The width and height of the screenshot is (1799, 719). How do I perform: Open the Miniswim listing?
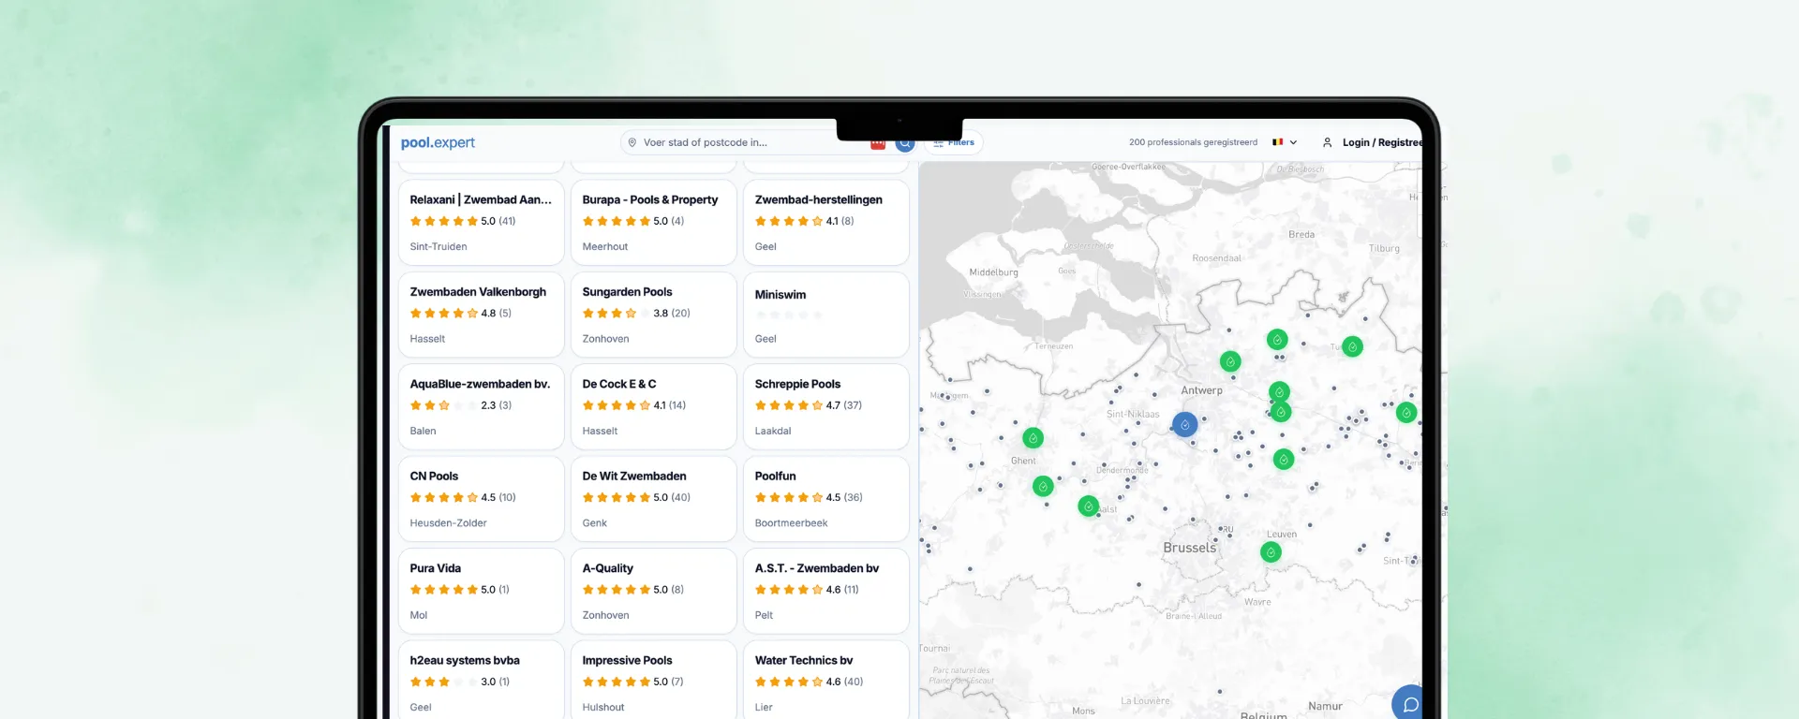pyautogui.click(x=825, y=315)
